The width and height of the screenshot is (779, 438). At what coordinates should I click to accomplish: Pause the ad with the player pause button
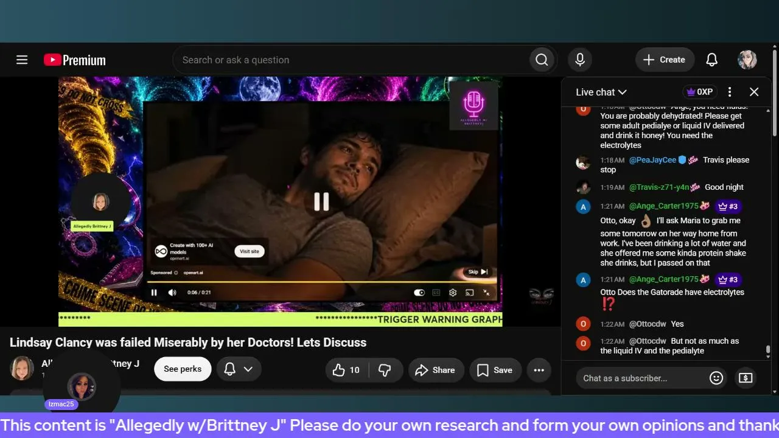click(154, 293)
